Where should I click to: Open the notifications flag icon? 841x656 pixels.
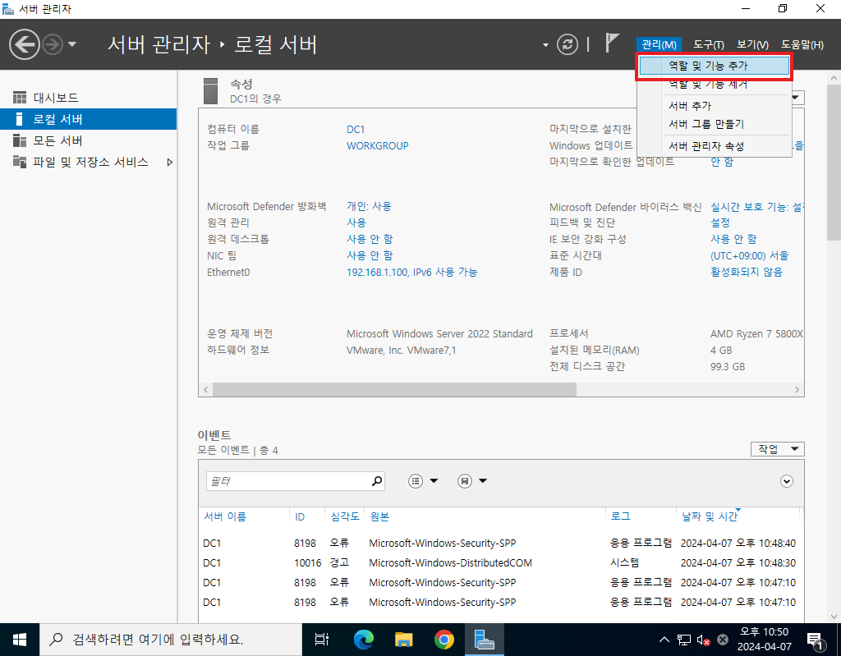pyautogui.click(x=612, y=43)
